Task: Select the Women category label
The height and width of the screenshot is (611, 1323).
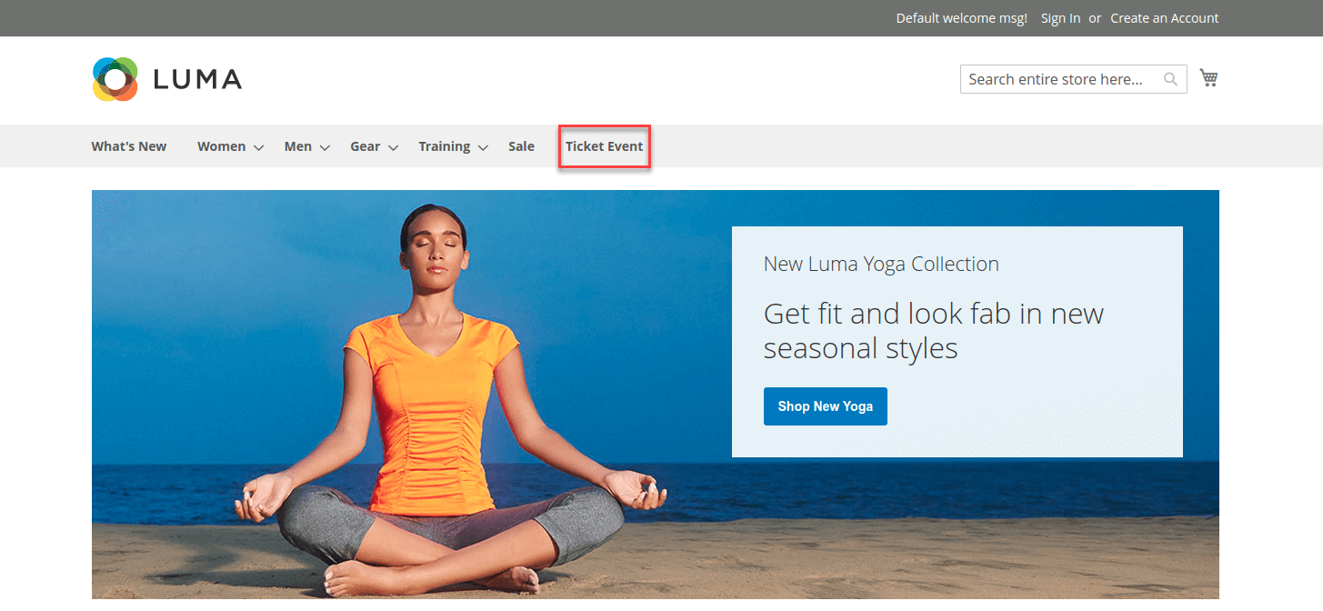Action: tap(221, 146)
